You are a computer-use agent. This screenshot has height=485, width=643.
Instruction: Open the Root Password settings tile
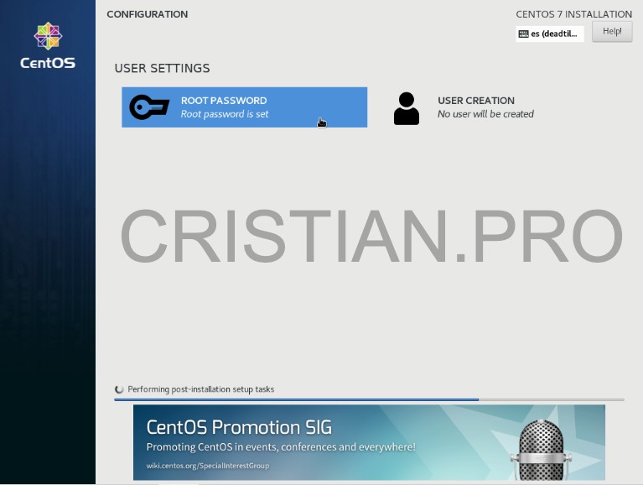click(x=245, y=107)
